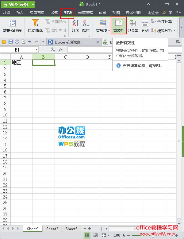This screenshot has width=184, height=239.
Task: Sort ascending with 升序
Action: (x=75, y=26)
